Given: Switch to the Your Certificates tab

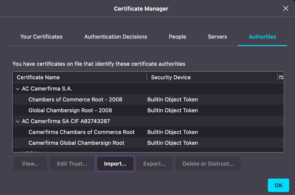Looking at the screenshot, I should [41, 37].
